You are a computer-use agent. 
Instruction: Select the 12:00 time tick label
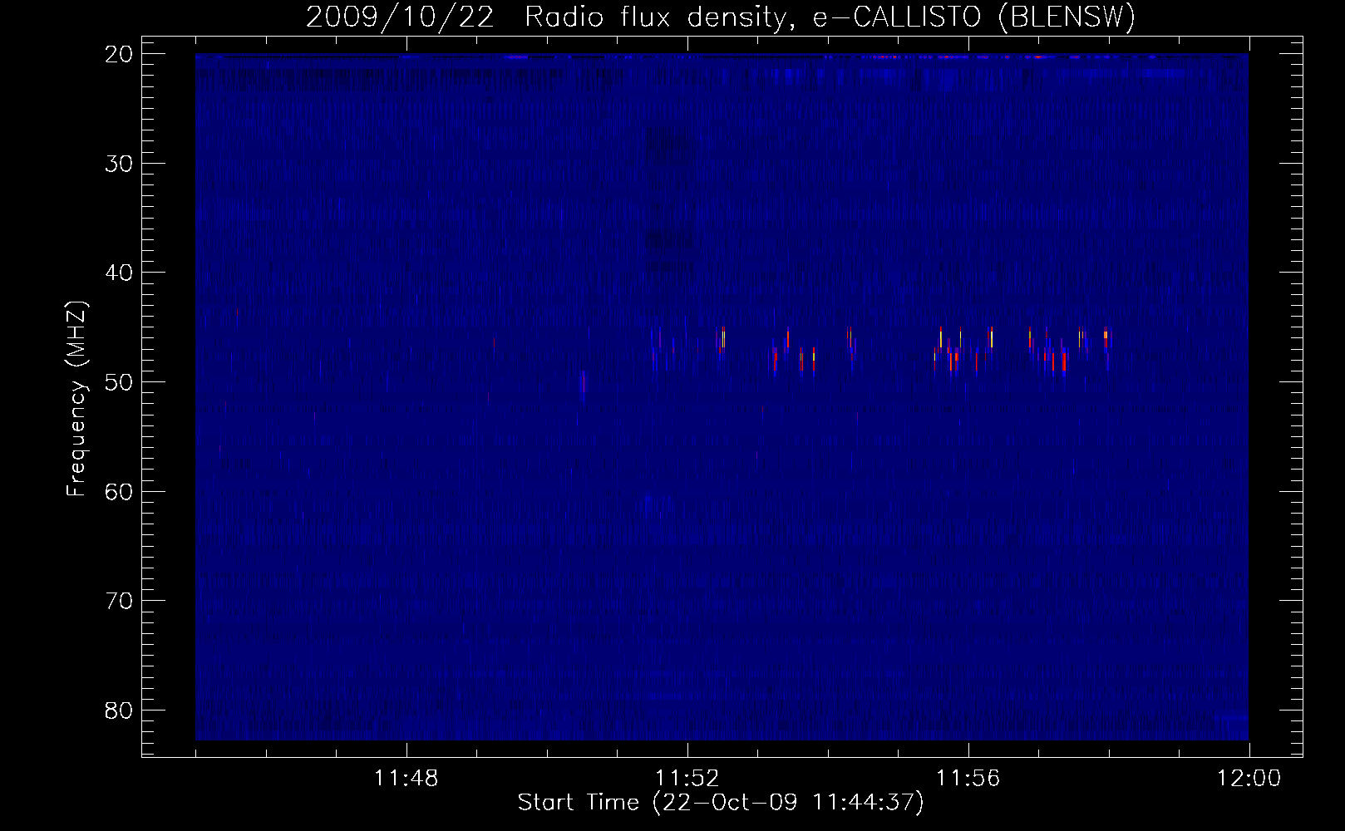(x=1249, y=779)
